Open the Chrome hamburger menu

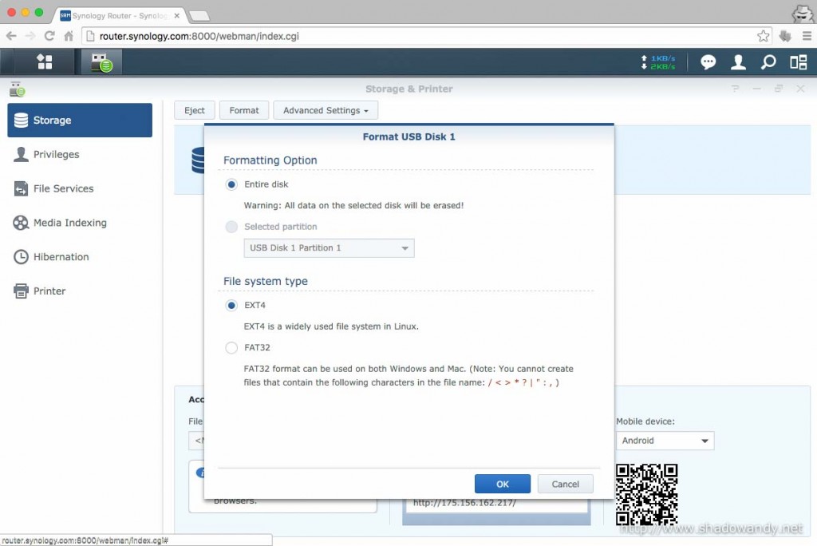coord(807,36)
